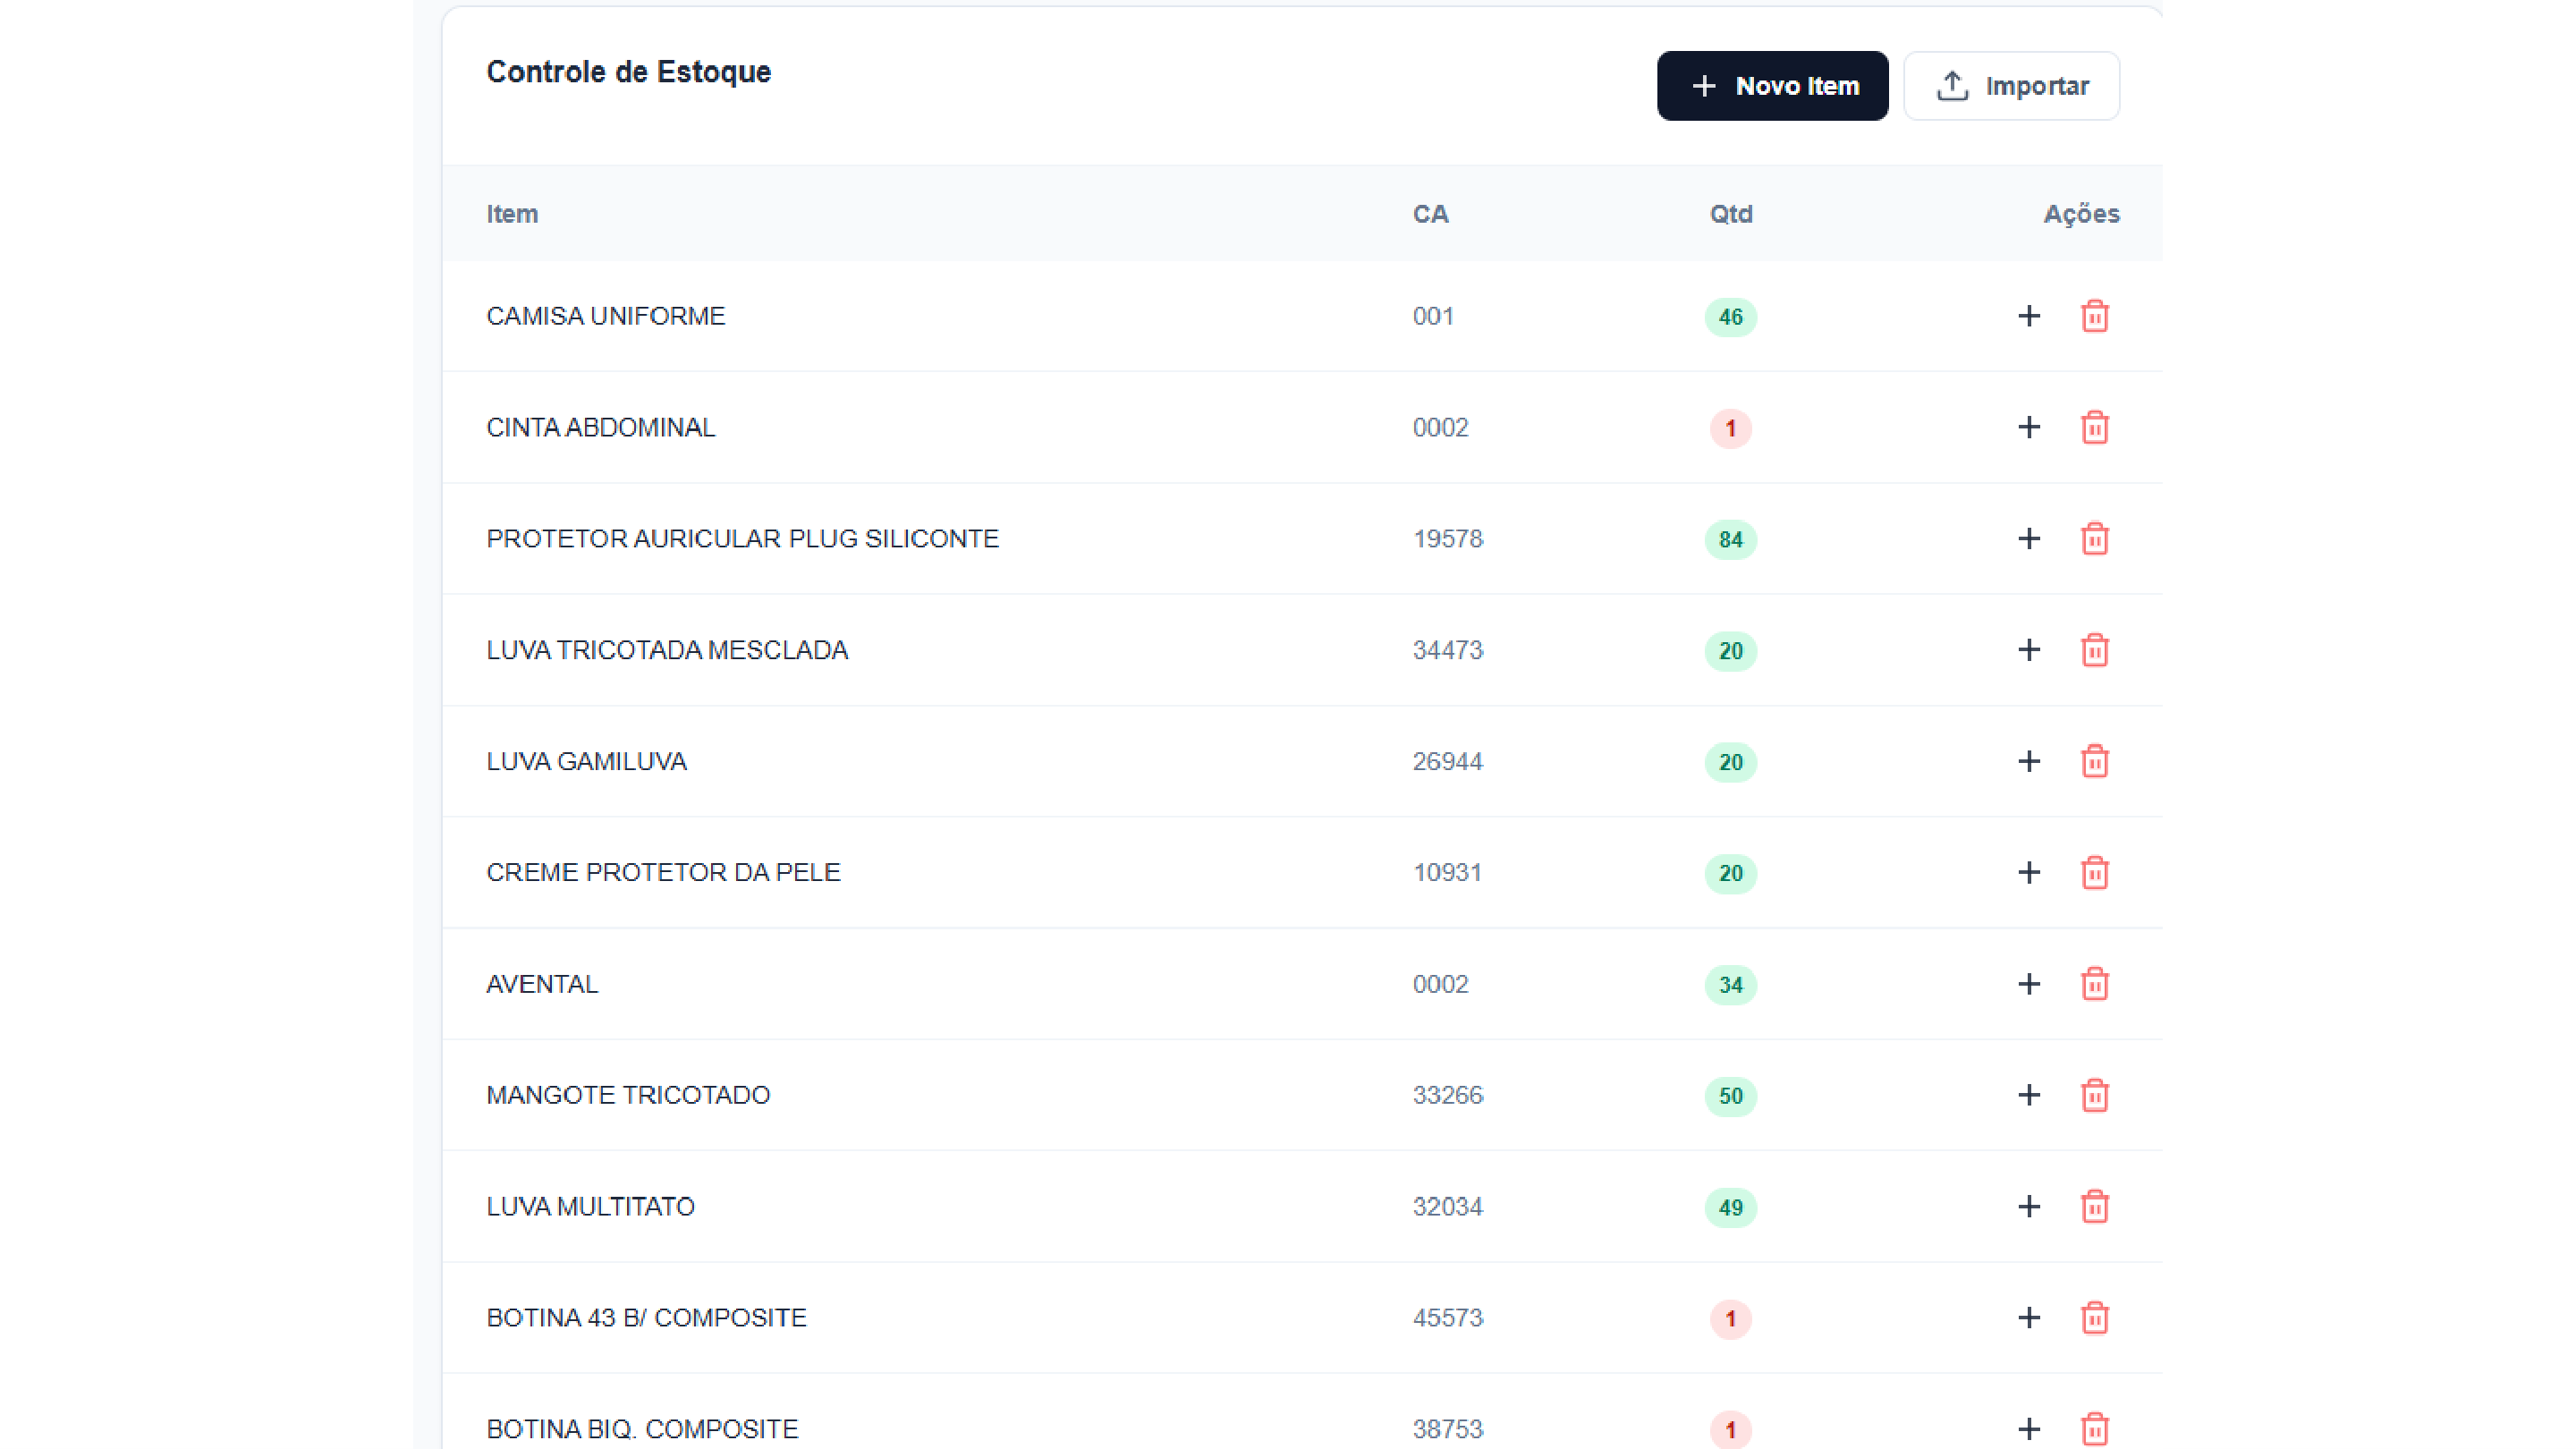Add stock to CINTA ABDOMINAL
The width and height of the screenshot is (2576, 1449).
tap(2028, 427)
